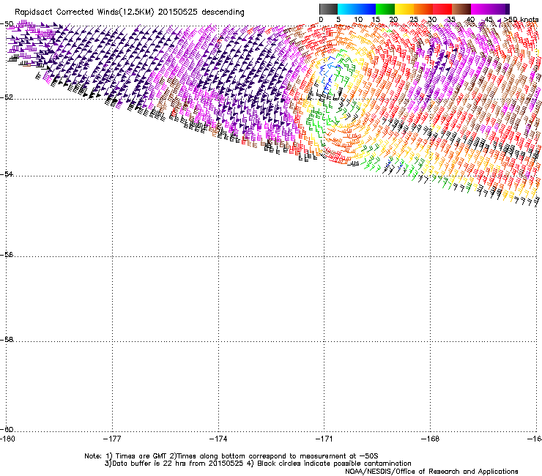
Task: Click the 'NOAA/NESDIS/Office of Research and Applications' credit
Action: pyautogui.click(x=431, y=472)
